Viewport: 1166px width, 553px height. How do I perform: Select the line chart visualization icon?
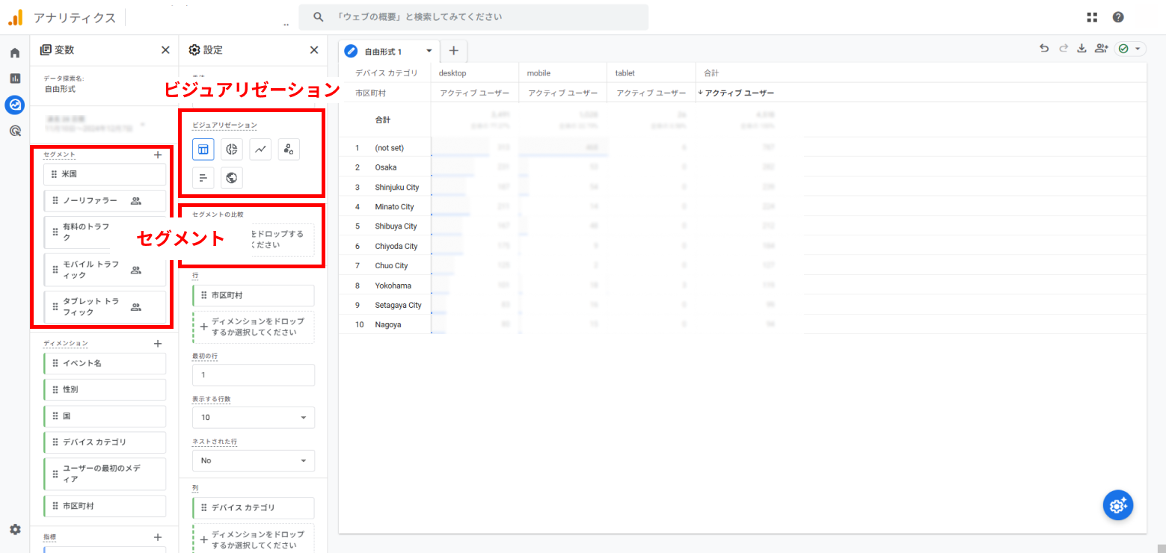coord(260,149)
